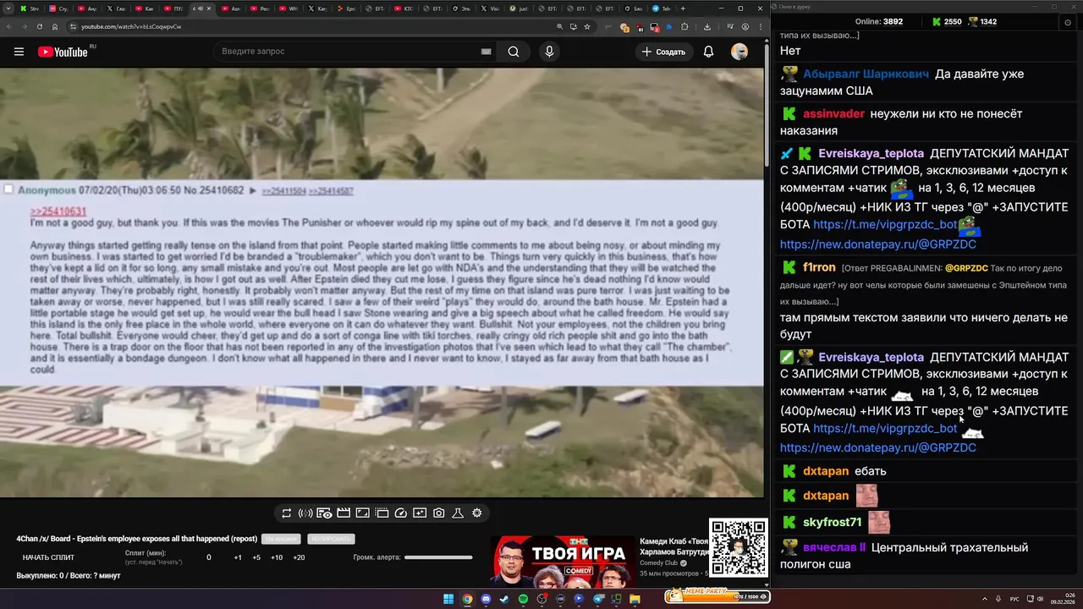Toggle loop icon in player extension toolbar

tap(287, 513)
